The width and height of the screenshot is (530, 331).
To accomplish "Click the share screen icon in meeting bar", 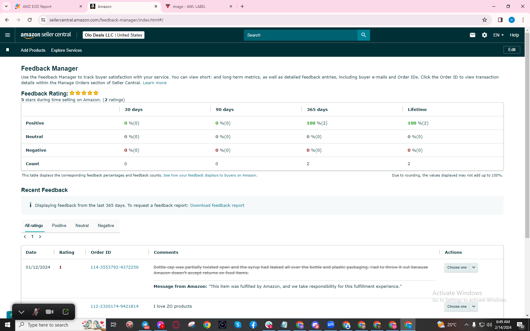I will (x=66, y=312).
